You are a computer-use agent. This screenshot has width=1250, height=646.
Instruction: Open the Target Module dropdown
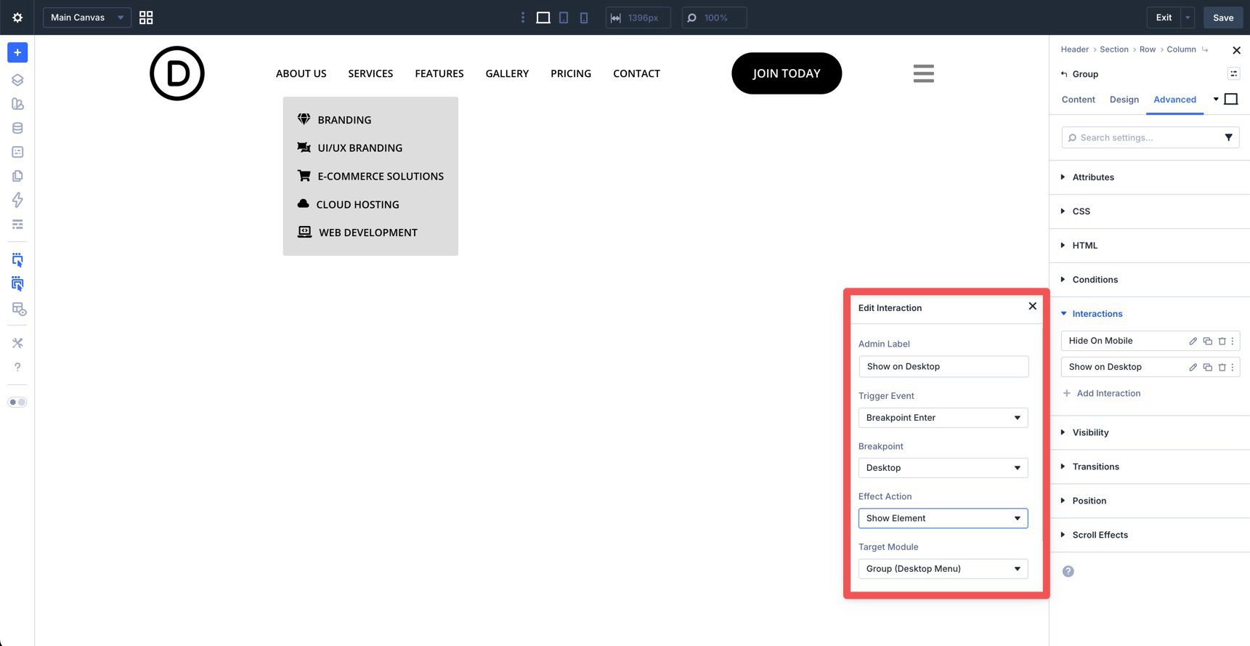[943, 569]
